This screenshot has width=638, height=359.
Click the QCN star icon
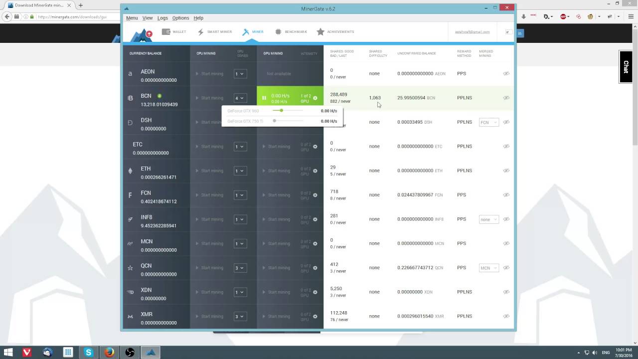131,268
